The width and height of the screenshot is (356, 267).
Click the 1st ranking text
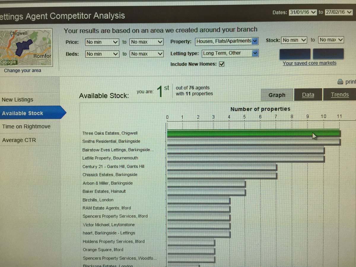point(163,91)
